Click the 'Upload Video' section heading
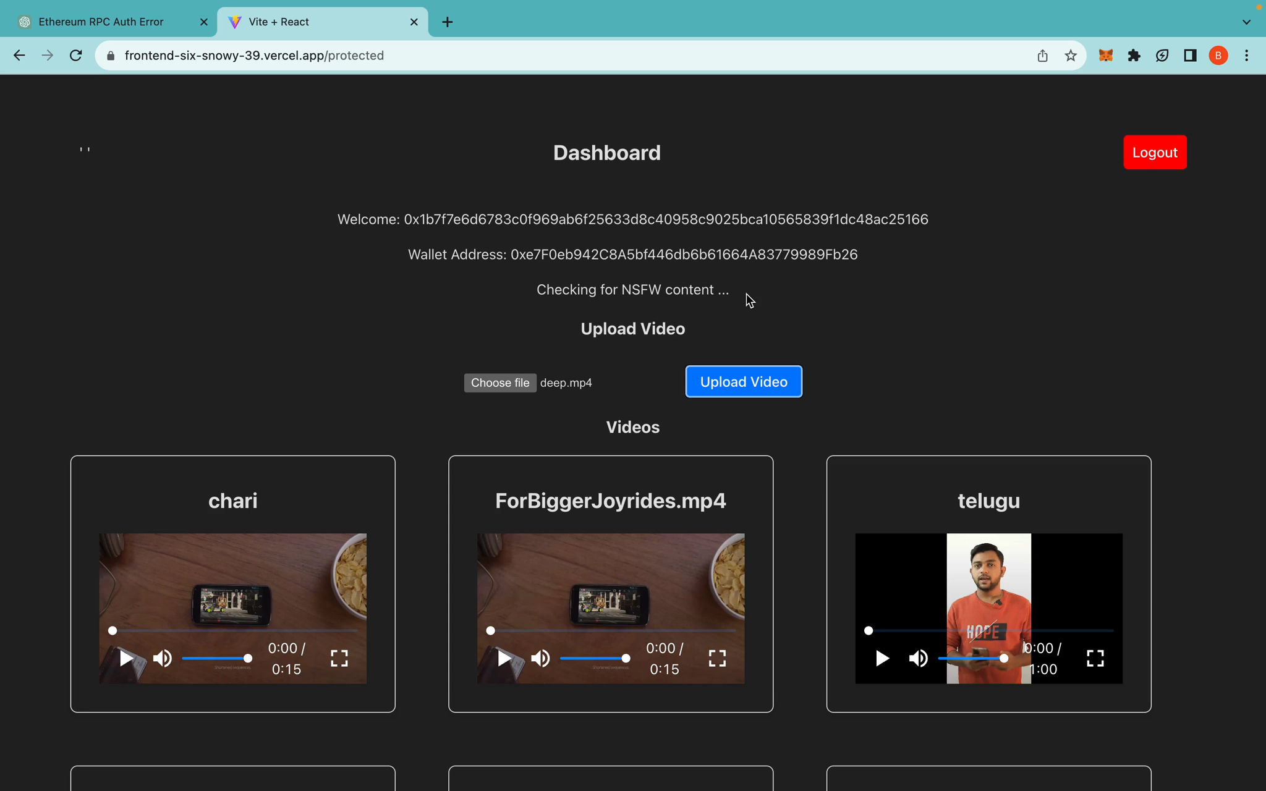 (633, 329)
